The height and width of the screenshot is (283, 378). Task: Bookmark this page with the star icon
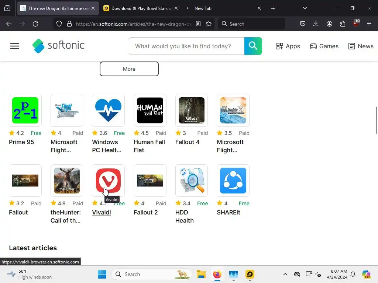point(209,24)
